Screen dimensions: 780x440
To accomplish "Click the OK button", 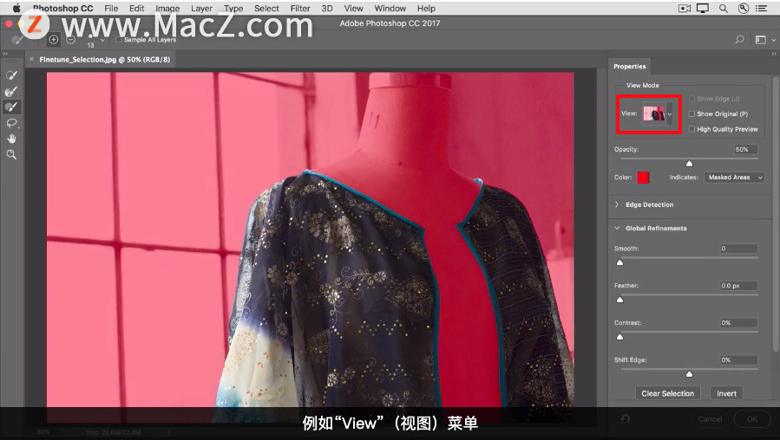I will click(x=752, y=419).
